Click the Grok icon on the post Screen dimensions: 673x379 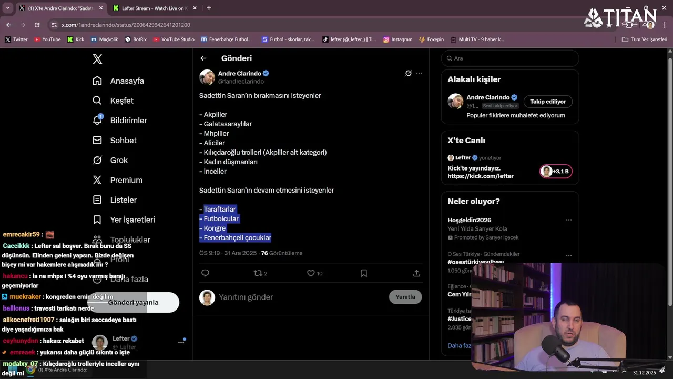point(408,73)
